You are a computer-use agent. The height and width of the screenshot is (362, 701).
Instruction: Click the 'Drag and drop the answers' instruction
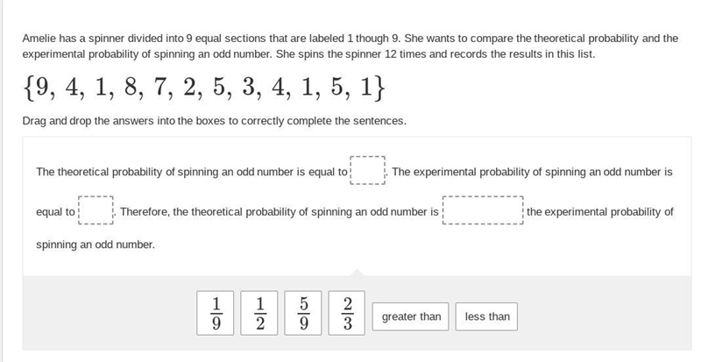[x=215, y=121]
